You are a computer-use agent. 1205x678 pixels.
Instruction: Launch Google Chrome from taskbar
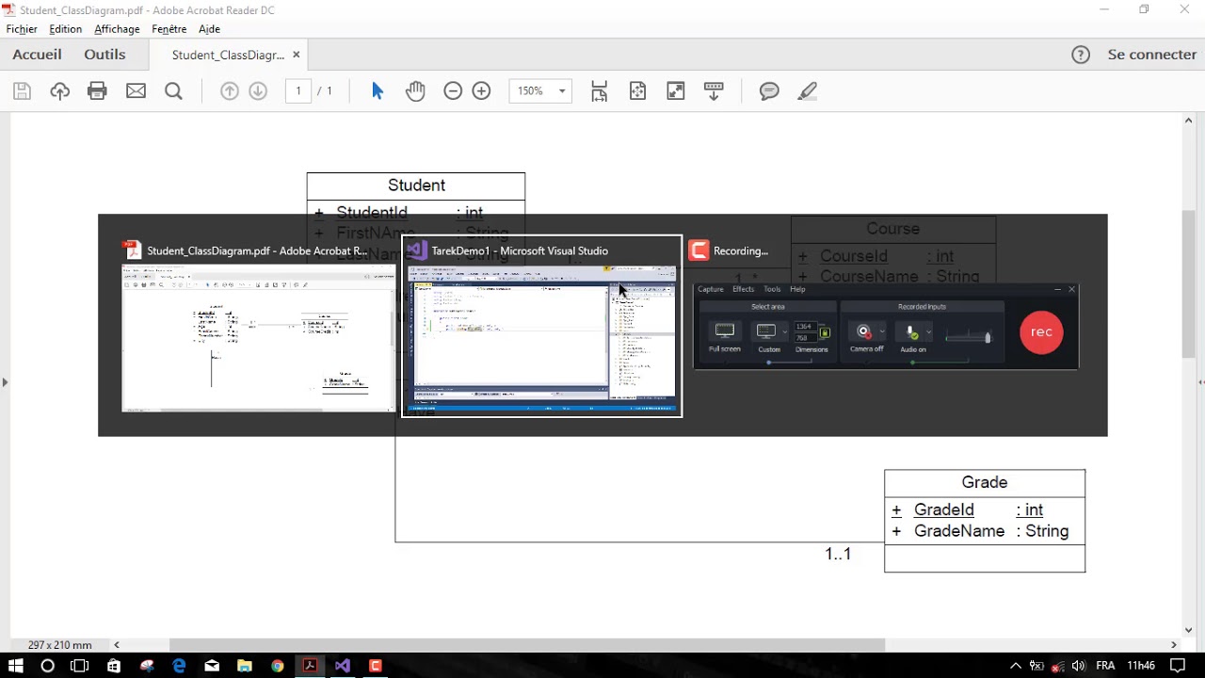[x=278, y=666]
